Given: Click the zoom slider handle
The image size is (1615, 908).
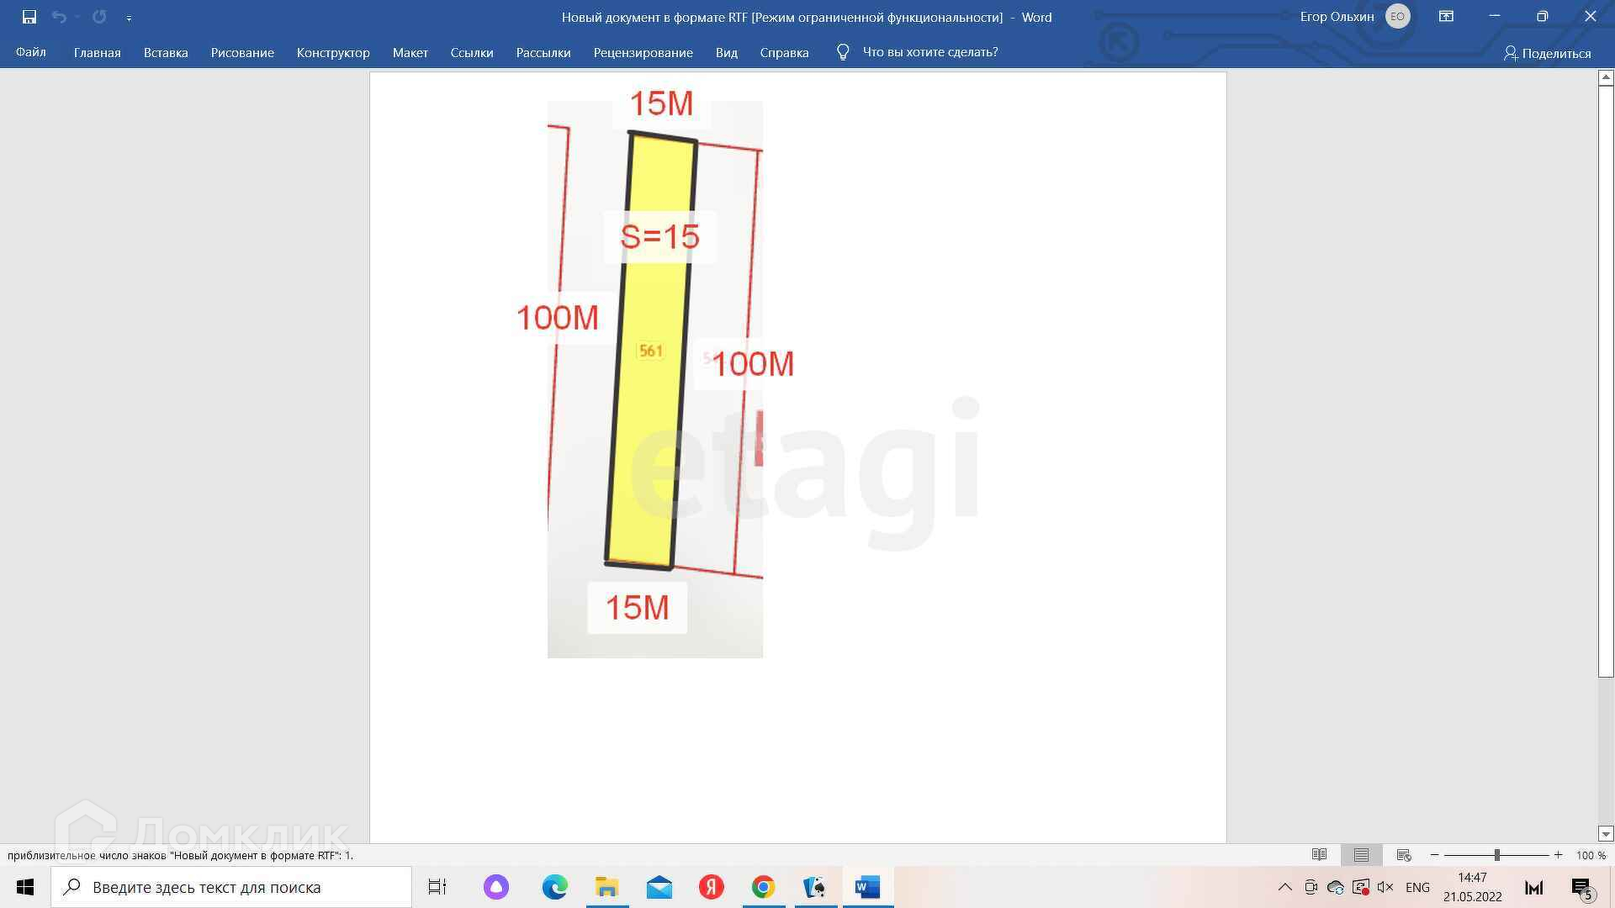Looking at the screenshot, I should [1497, 855].
